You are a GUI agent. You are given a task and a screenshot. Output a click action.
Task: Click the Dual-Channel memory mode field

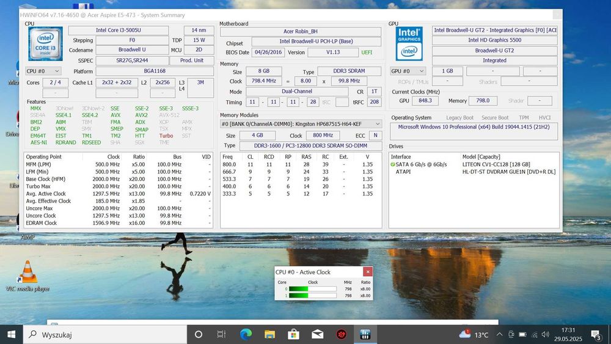point(297,92)
